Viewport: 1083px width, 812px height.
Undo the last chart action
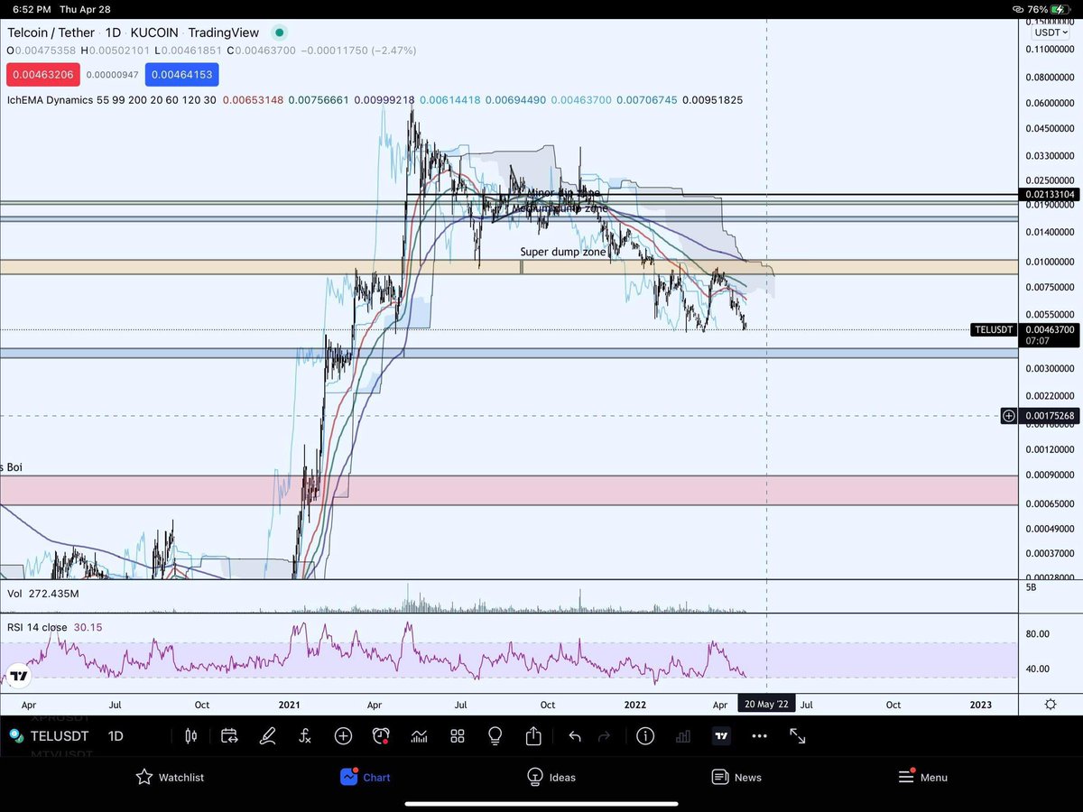pyautogui.click(x=574, y=736)
